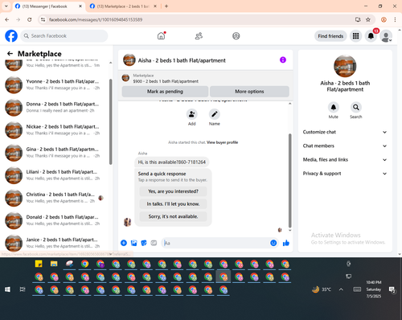Expand Media, files and links section
This screenshot has width=402, height=320.
(x=345, y=160)
